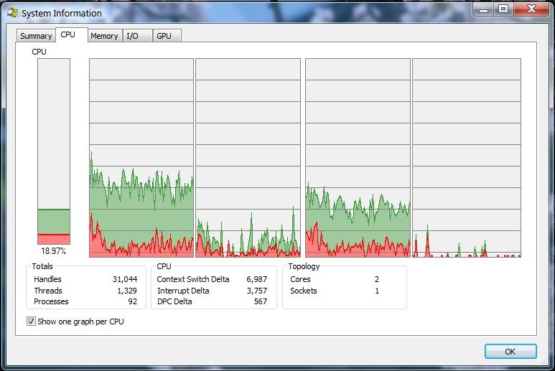Click the Context Switch Delta label

pyautogui.click(x=193, y=279)
